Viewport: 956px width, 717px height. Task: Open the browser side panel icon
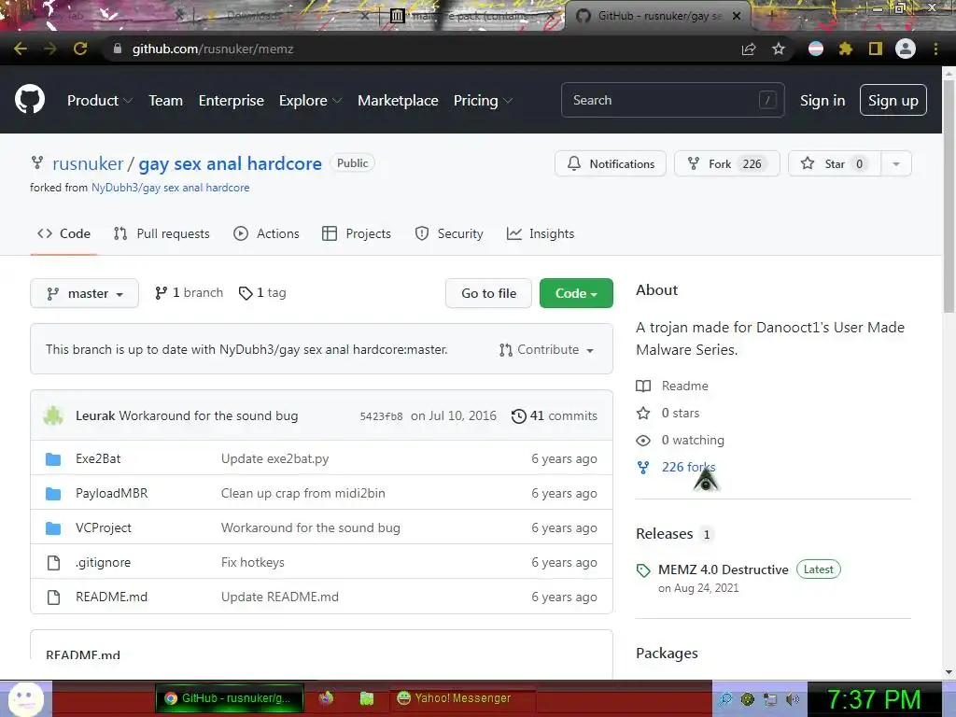point(876,49)
